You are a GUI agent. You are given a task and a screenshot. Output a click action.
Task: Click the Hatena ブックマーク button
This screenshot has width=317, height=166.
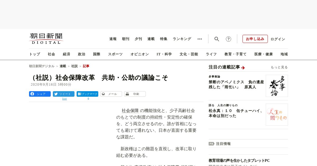pyautogui.click(x=87, y=94)
